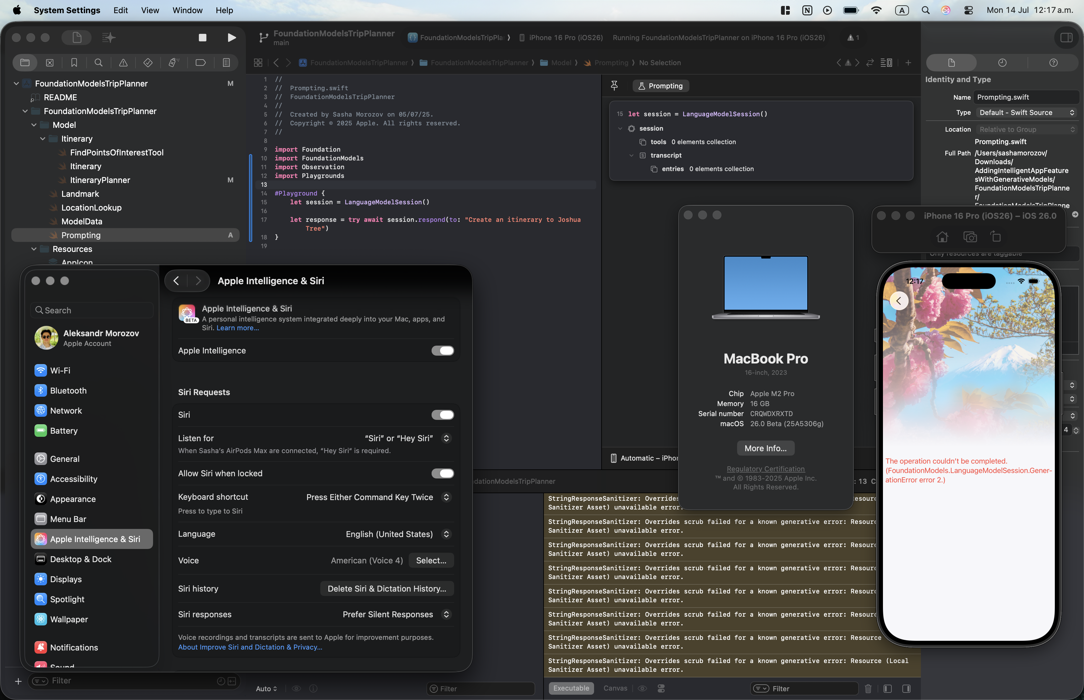Open the Test navigator diamond icon
The image size is (1084, 700).
148,63
